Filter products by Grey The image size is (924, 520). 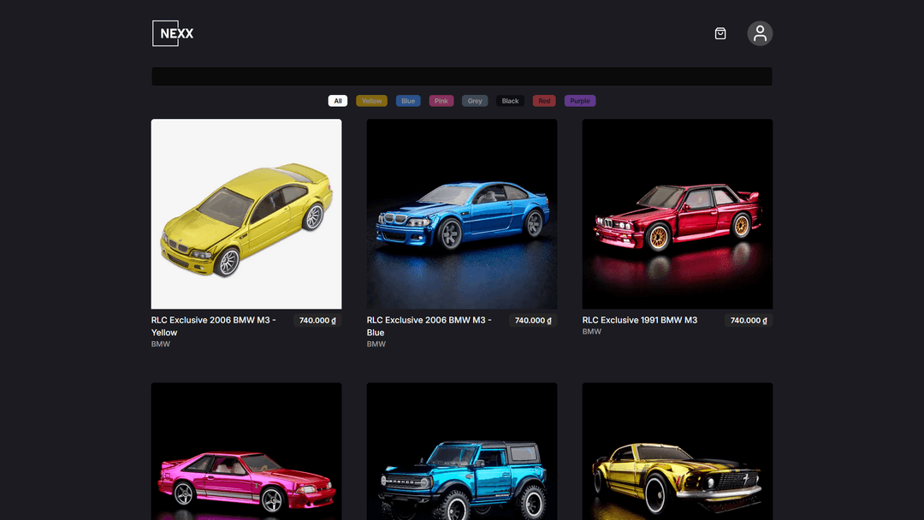click(474, 101)
